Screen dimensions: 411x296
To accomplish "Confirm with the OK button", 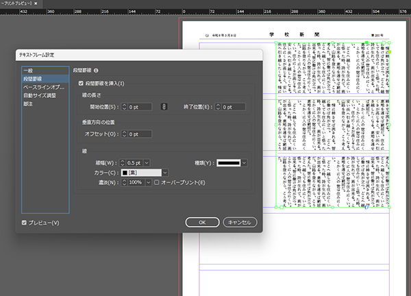I will tap(202, 222).
